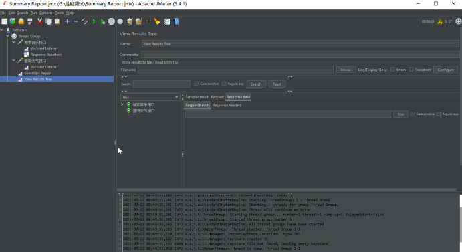Screen dimensions: 462x252
Task: Tick Regular exp. beside the Find button
Action: (x=439, y=114)
